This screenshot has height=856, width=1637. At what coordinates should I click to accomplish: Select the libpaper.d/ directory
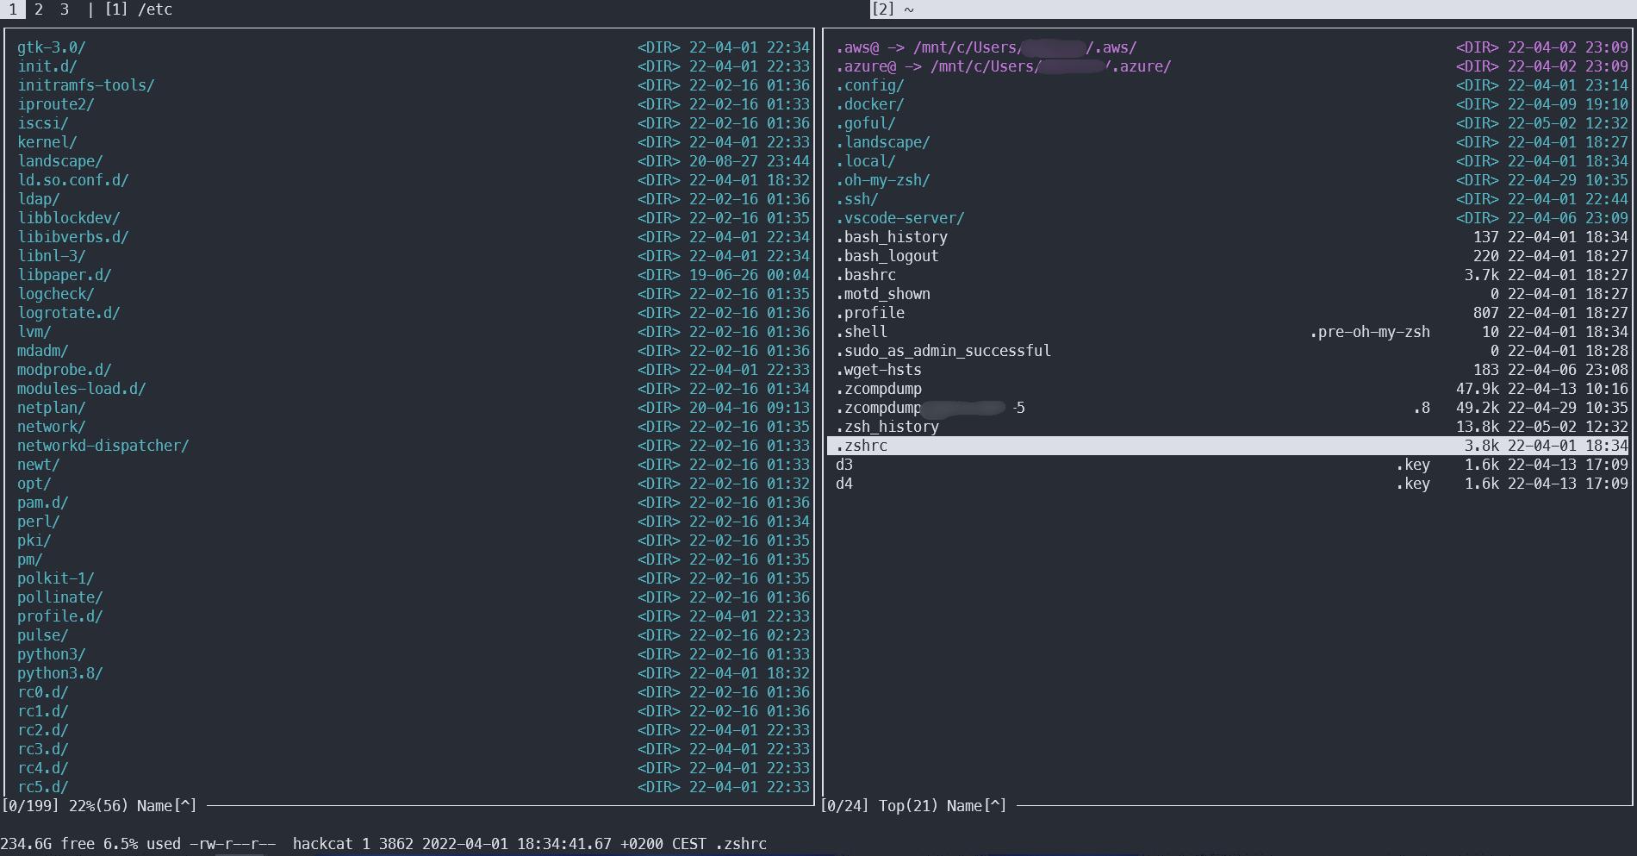pyautogui.click(x=414, y=275)
